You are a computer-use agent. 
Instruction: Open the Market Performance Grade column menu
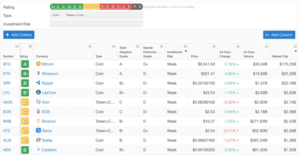pyautogui.click(x=161, y=46)
